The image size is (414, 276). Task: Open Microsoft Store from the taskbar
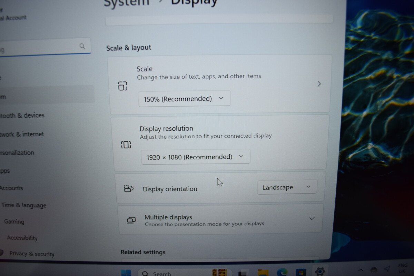click(301, 272)
